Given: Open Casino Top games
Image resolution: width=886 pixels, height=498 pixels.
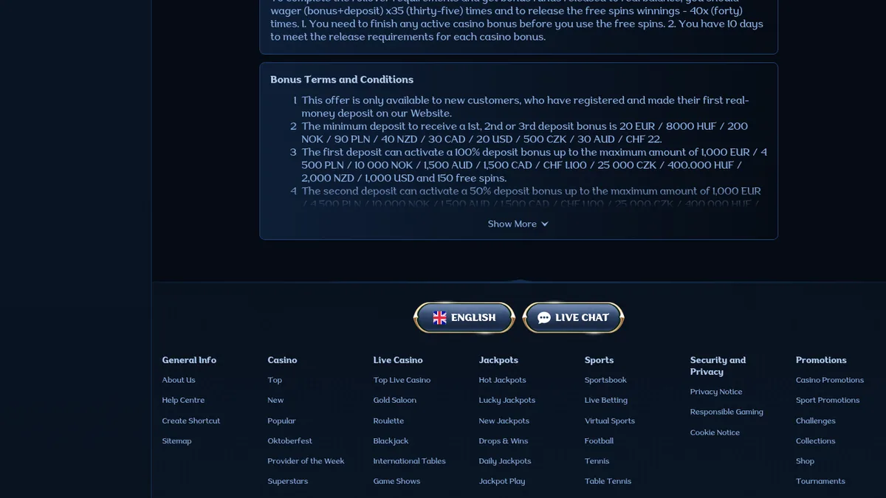Looking at the screenshot, I should tap(275, 380).
